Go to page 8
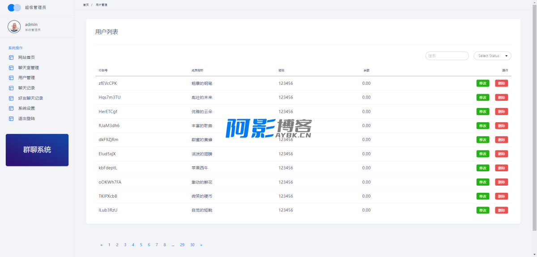Image resolution: width=537 pixels, height=257 pixels. pos(165,245)
